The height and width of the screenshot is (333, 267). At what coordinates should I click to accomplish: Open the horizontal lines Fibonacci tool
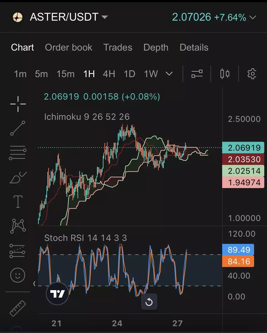[18, 153]
